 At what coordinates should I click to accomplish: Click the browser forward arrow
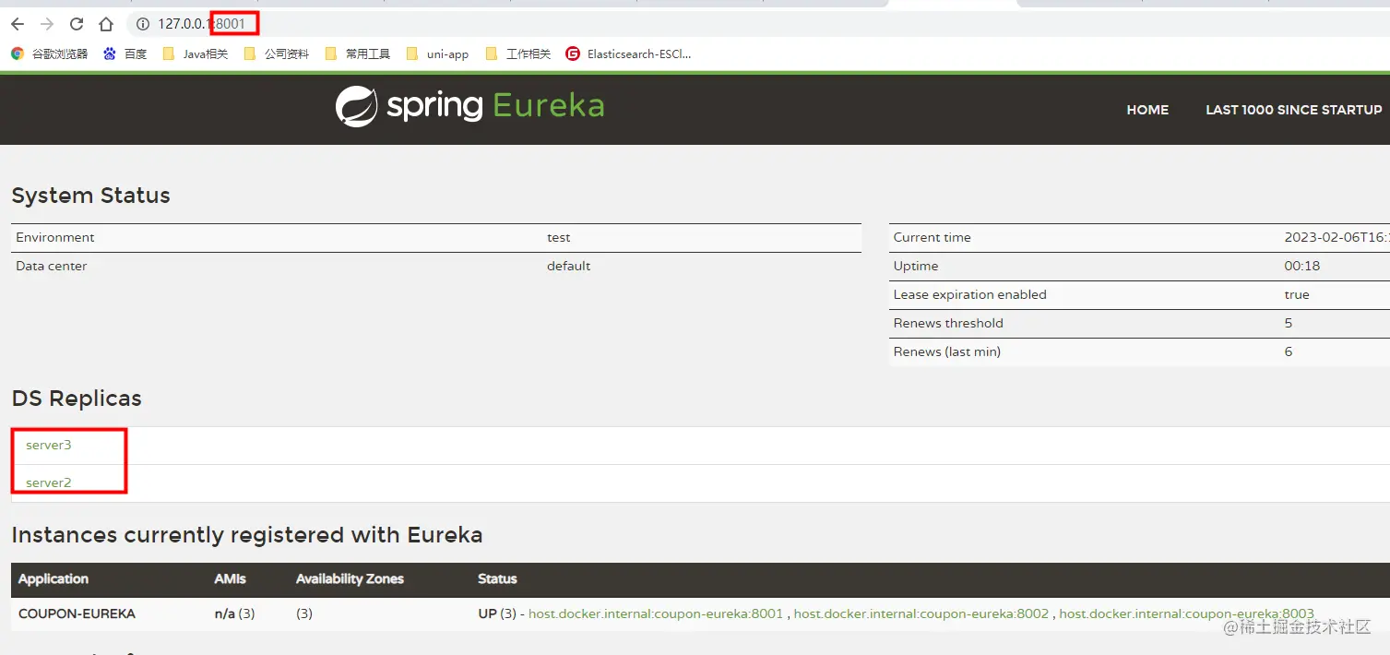pyautogui.click(x=47, y=24)
